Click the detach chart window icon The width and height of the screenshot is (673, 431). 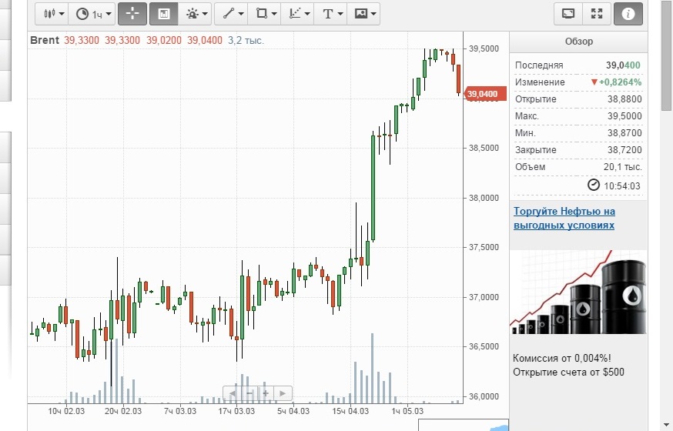coord(568,14)
